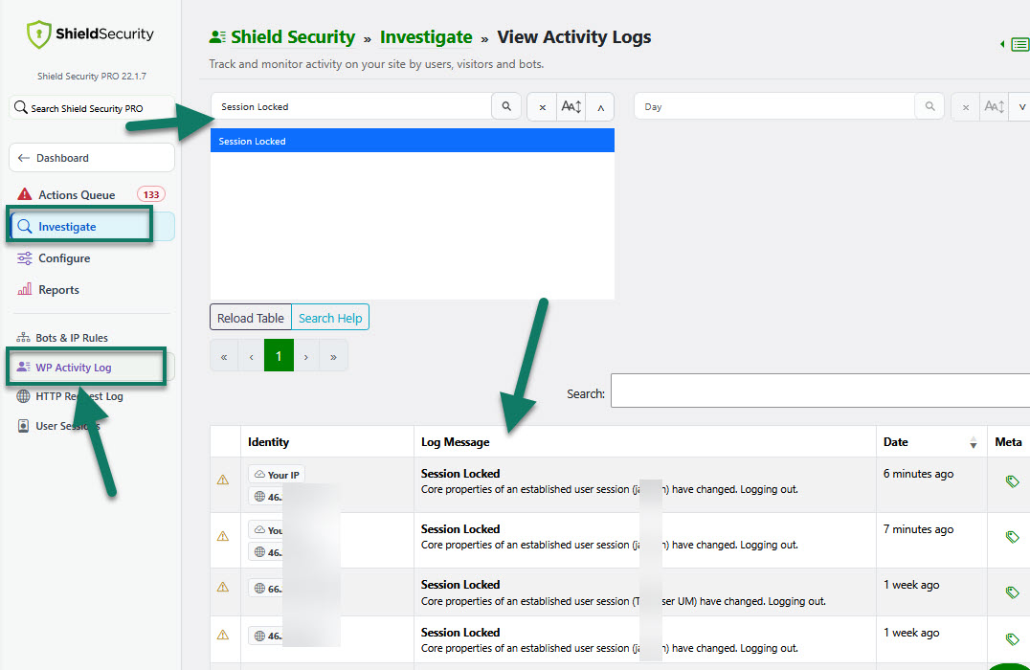Click IP address 46. in first row
1030x670 pixels.
click(x=267, y=497)
